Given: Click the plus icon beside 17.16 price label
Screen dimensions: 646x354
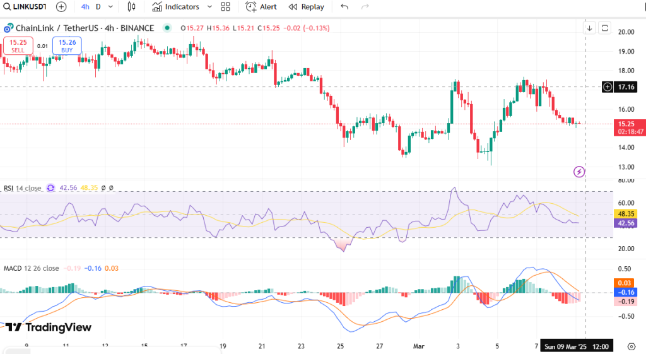Looking at the screenshot, I should (x=608, y=87).
